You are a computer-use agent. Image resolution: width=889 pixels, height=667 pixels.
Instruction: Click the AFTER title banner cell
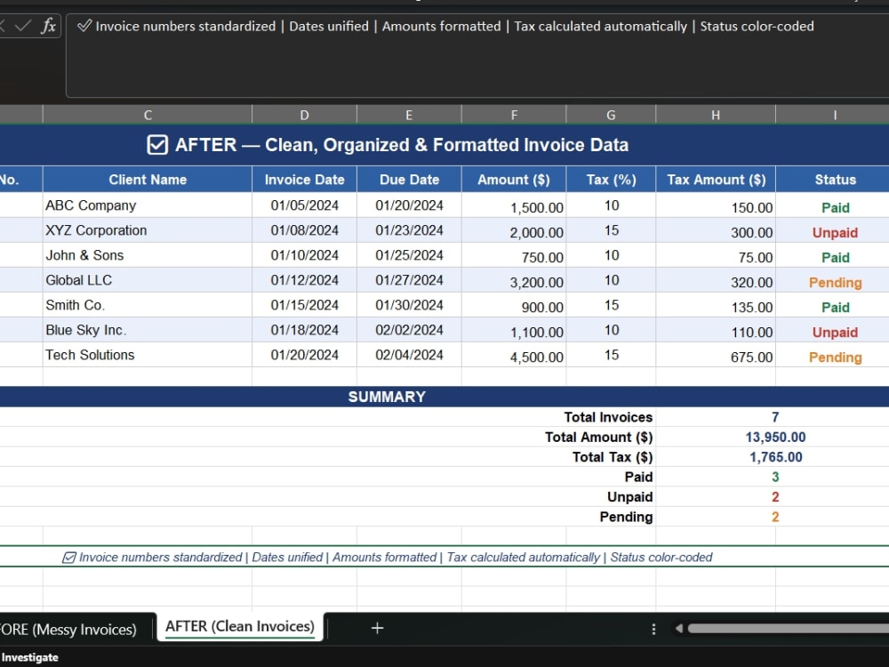pos(444,145)
